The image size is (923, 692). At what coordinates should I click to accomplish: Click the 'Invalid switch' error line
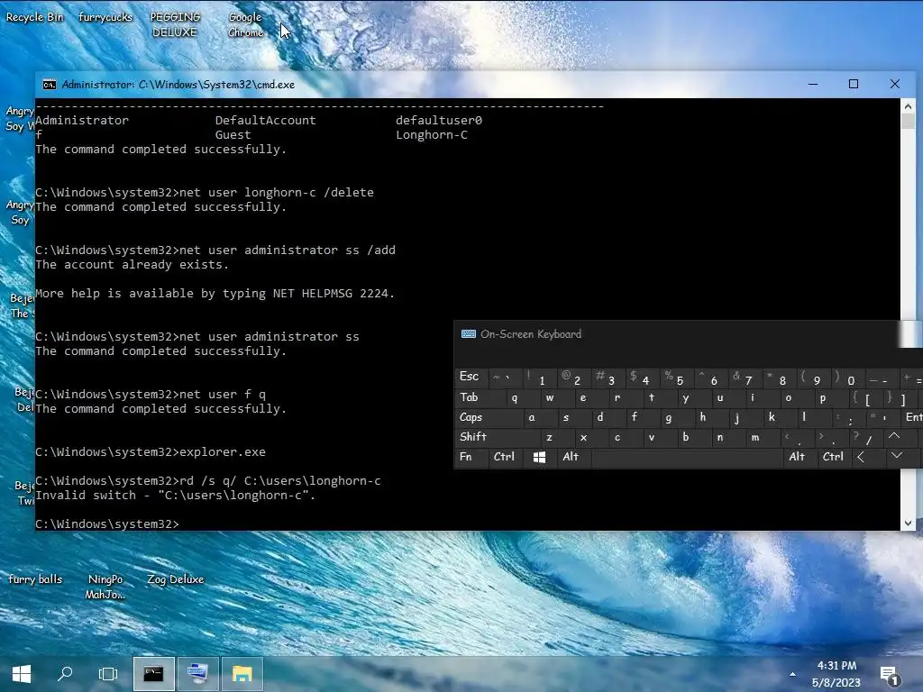pos(175,496)
